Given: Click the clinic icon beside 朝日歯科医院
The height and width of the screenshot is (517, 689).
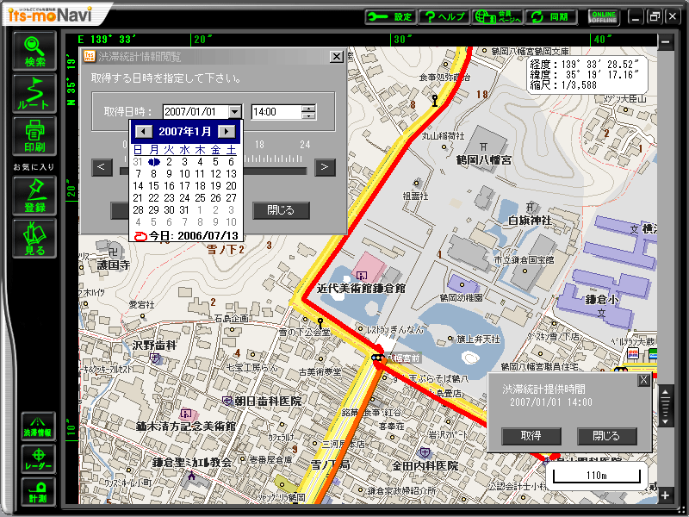Looking at the screenshot, I should tap(227, 401).
